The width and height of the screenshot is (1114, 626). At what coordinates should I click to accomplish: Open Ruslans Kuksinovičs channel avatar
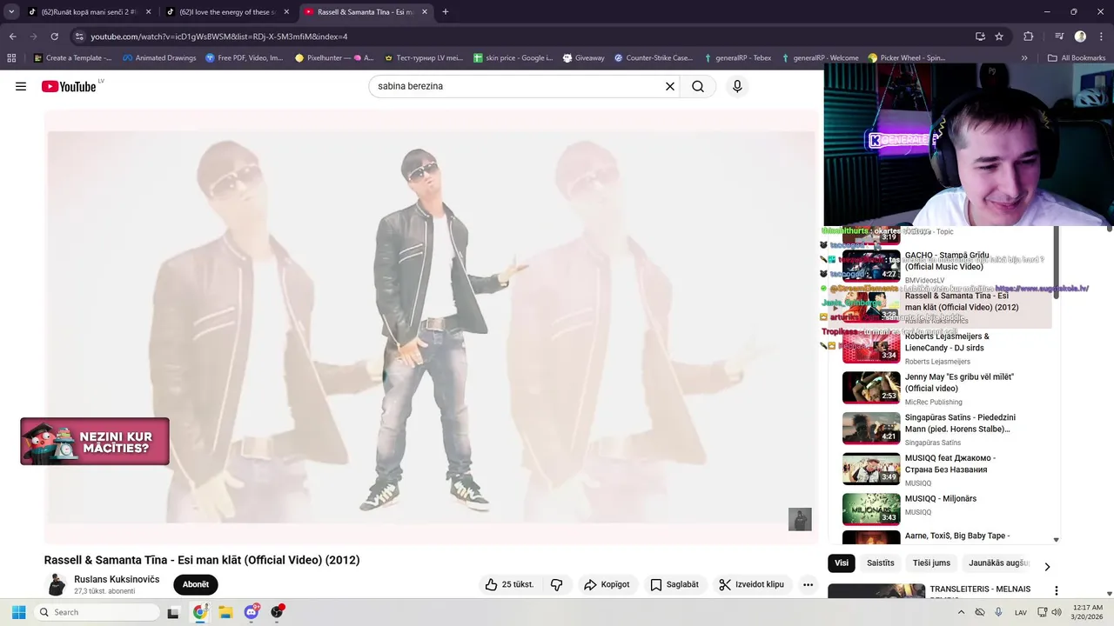coord(57,584)
